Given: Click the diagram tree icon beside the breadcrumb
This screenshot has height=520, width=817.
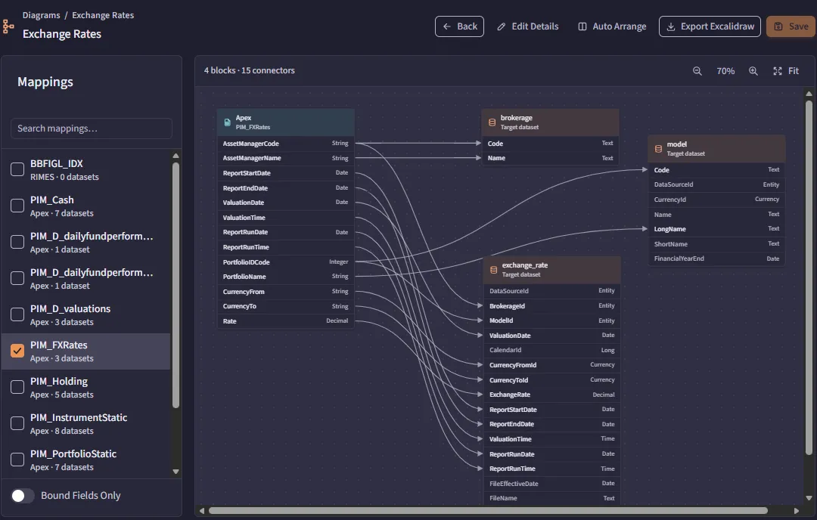Looking at the screenshot, I should 8,26.
